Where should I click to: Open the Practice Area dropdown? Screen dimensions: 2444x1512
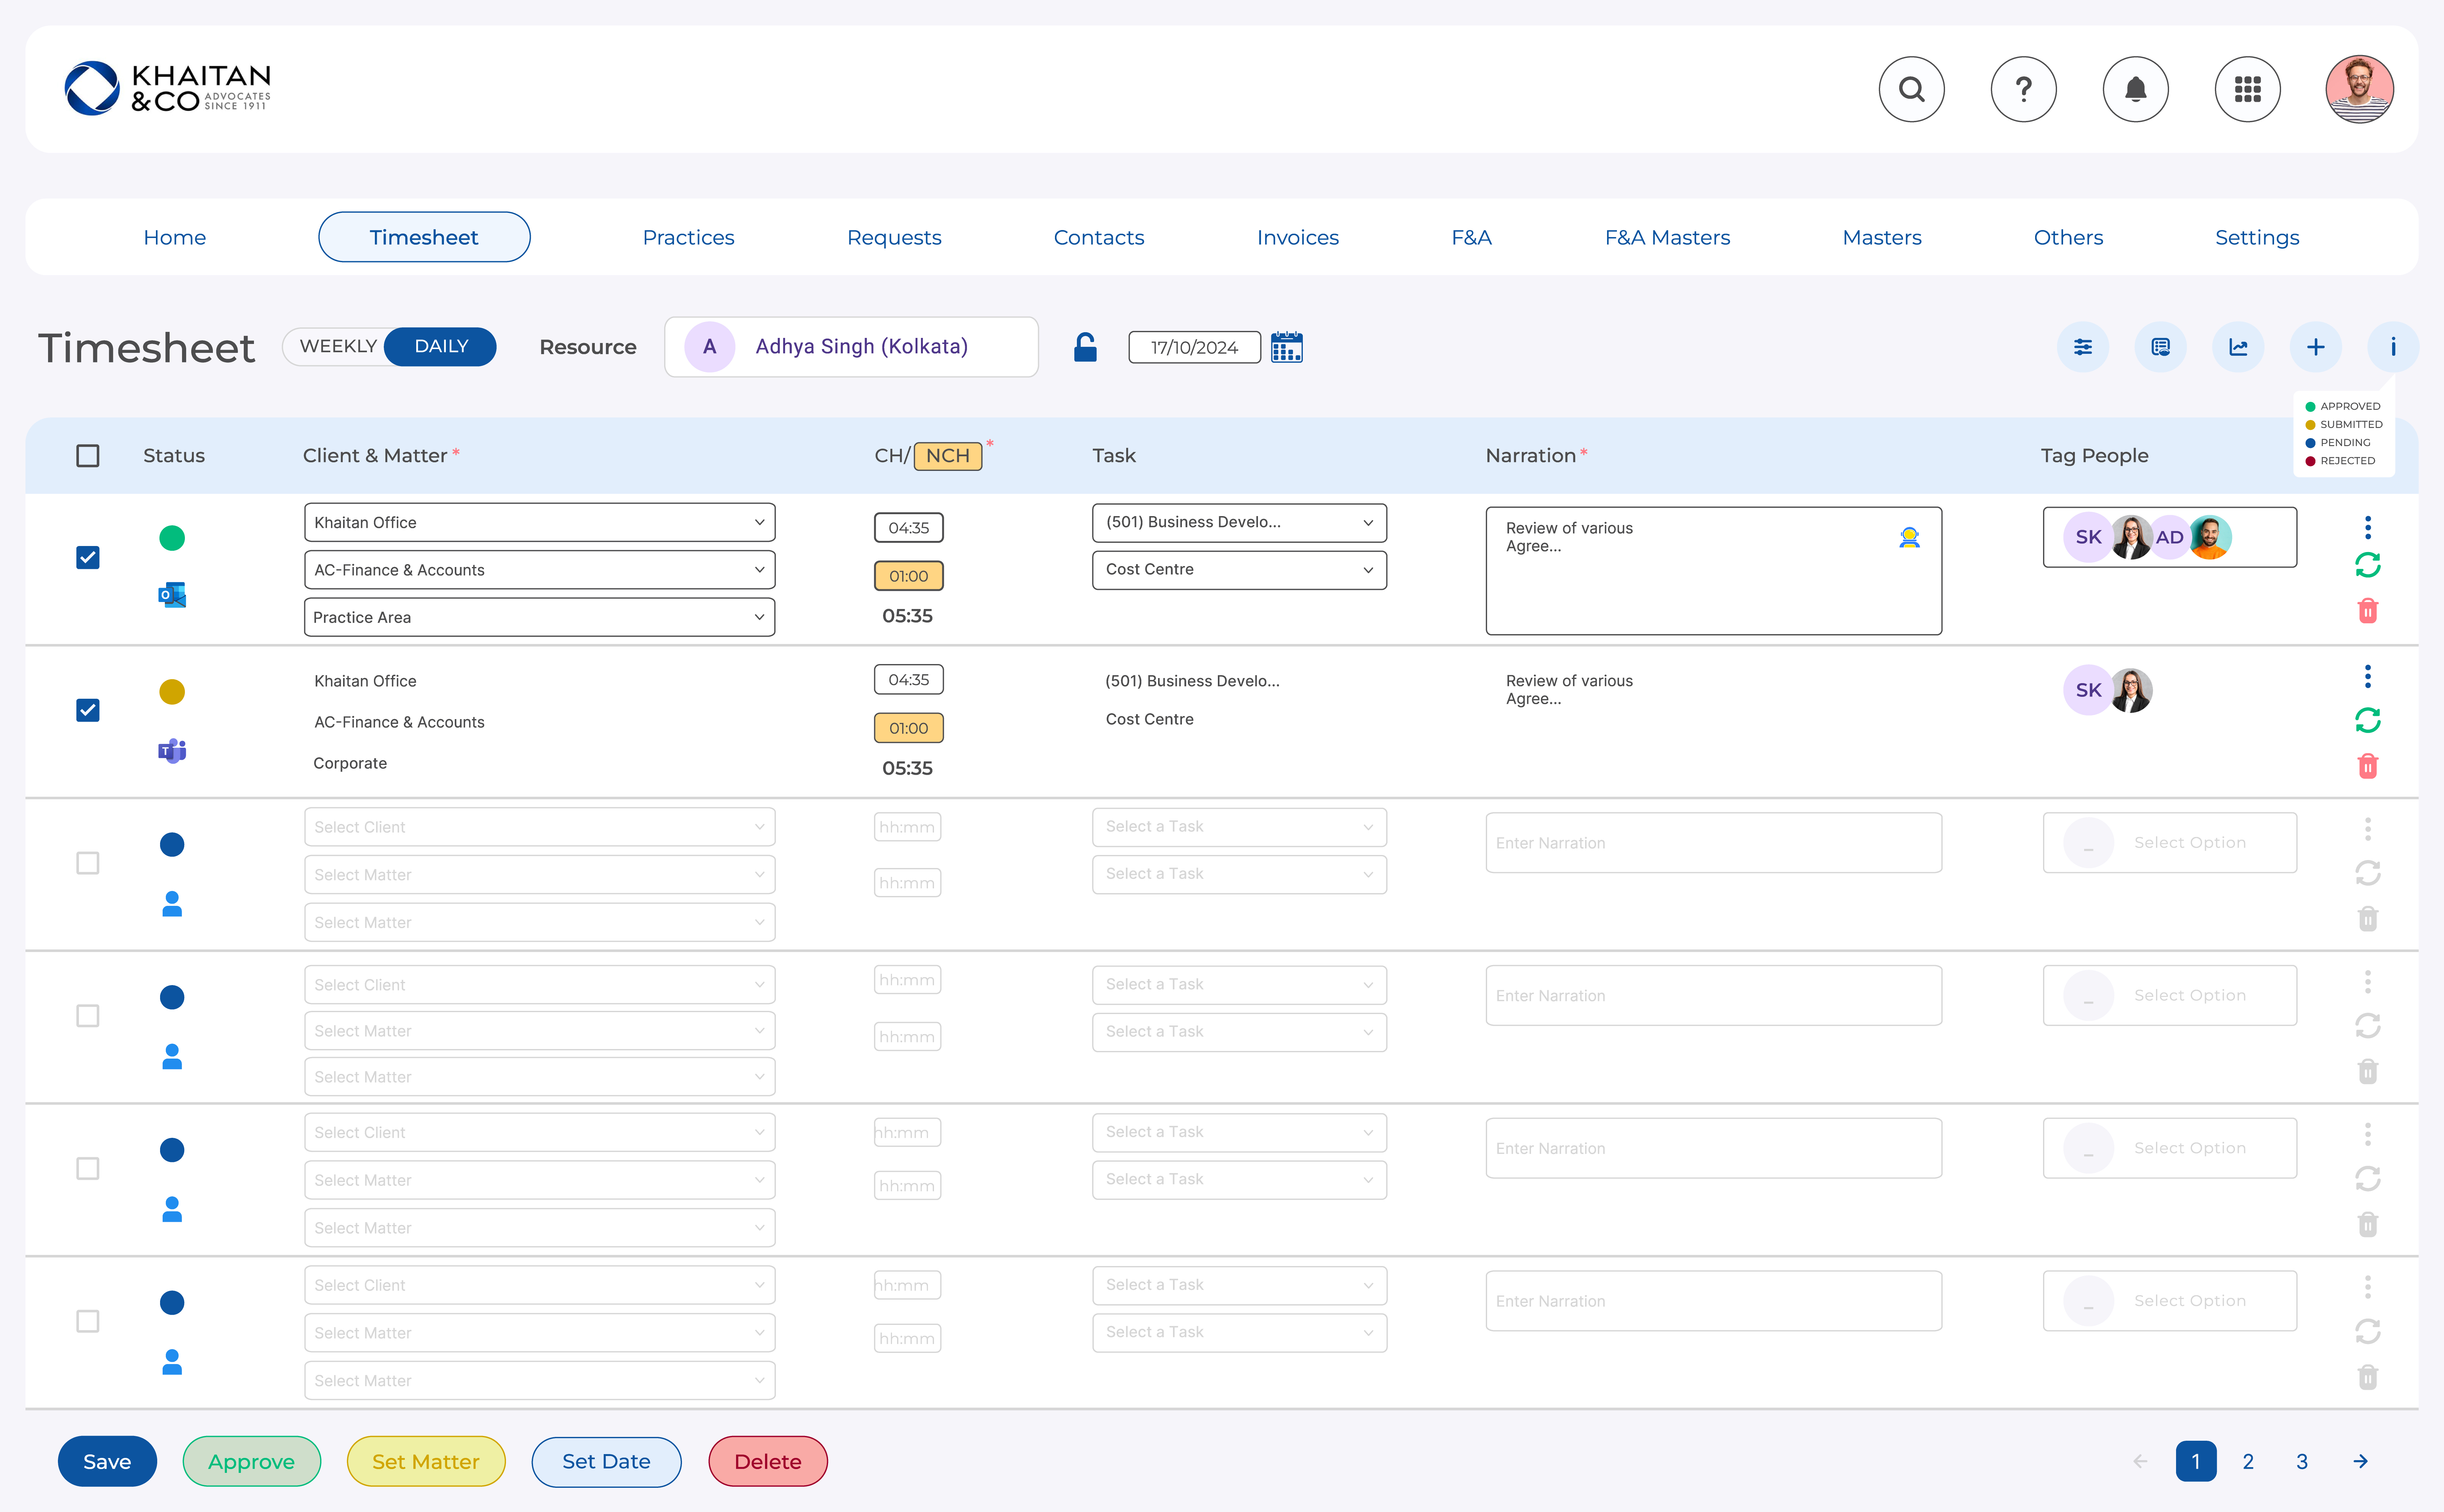coord(539,617)
